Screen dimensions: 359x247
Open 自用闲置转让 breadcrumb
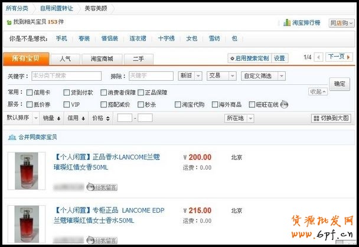click(x=57, y=8)
